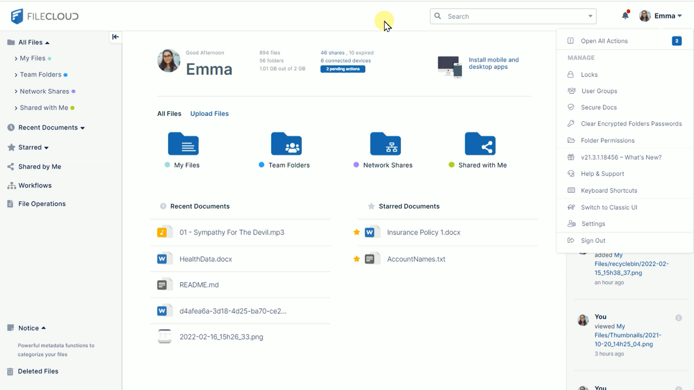Select the File Operations sidebar item
694x390 pixels.
(x=42, y=203)
